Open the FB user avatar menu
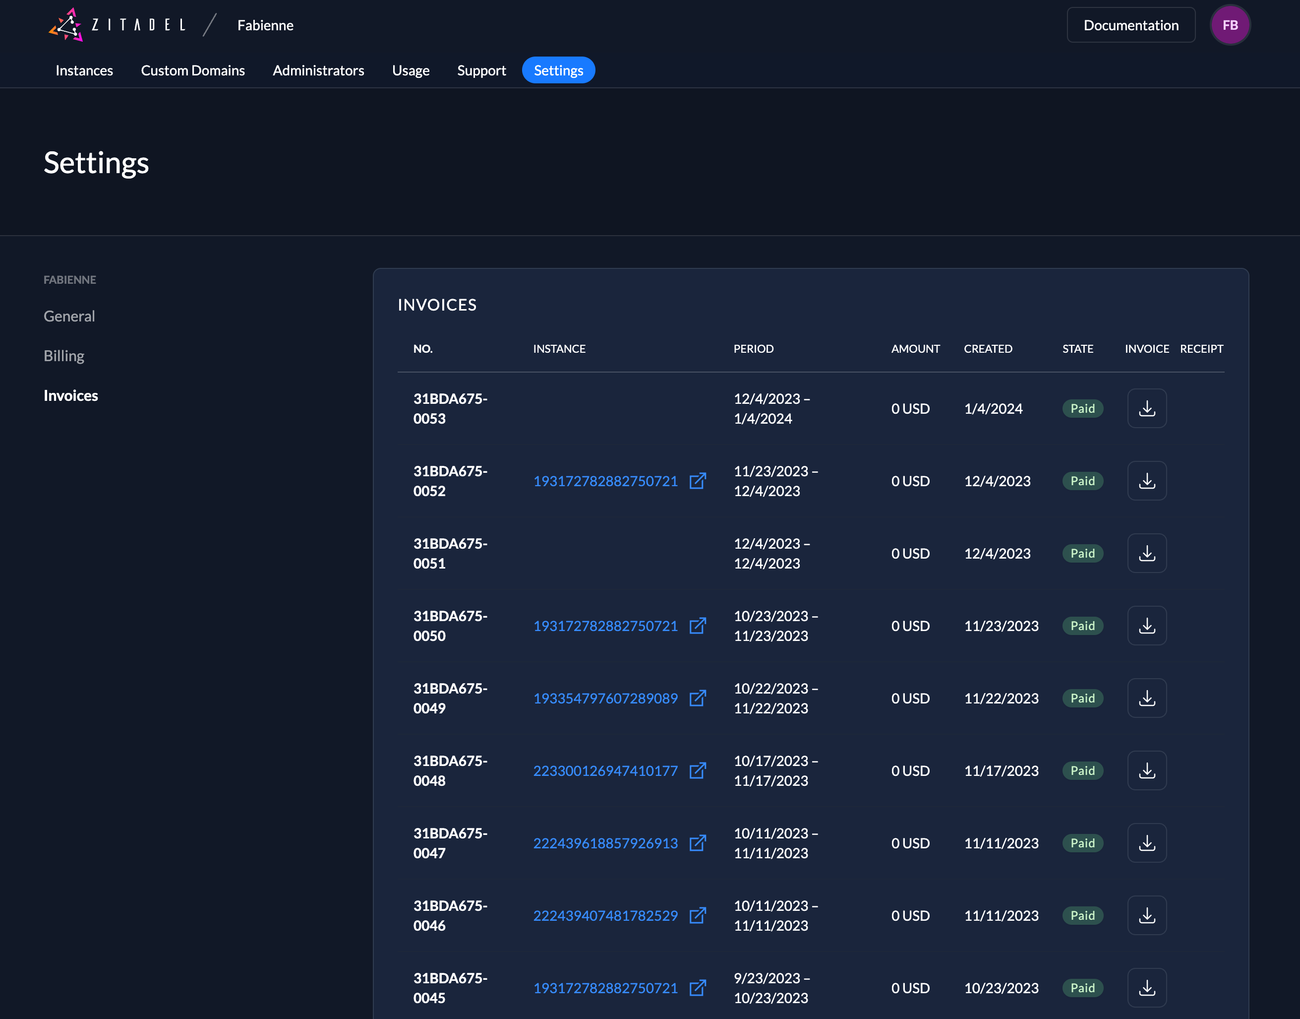 1230,25
